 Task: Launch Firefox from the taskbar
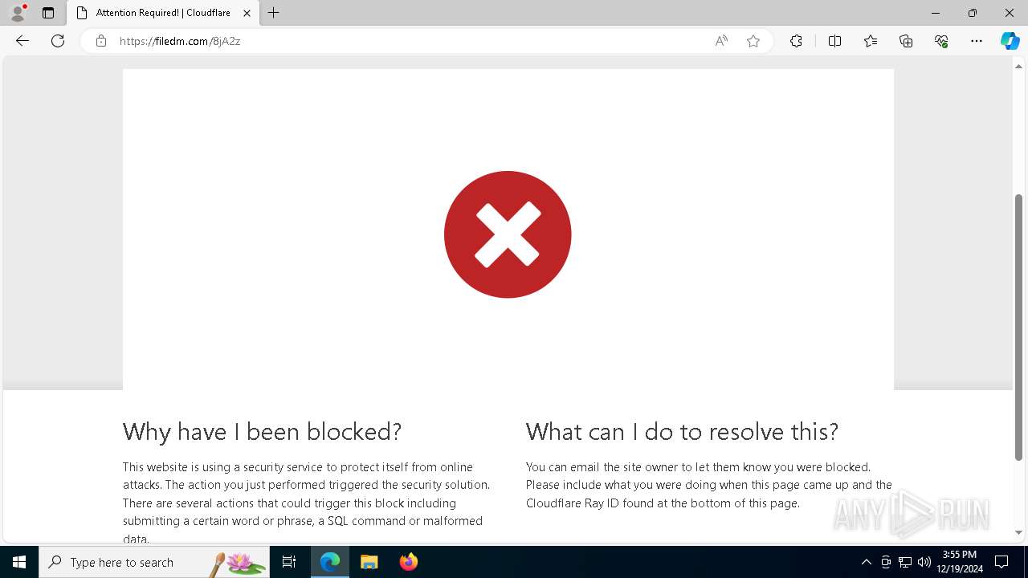point(408,562)
